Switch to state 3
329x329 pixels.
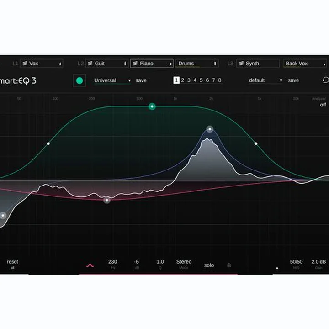pos(189,80)
